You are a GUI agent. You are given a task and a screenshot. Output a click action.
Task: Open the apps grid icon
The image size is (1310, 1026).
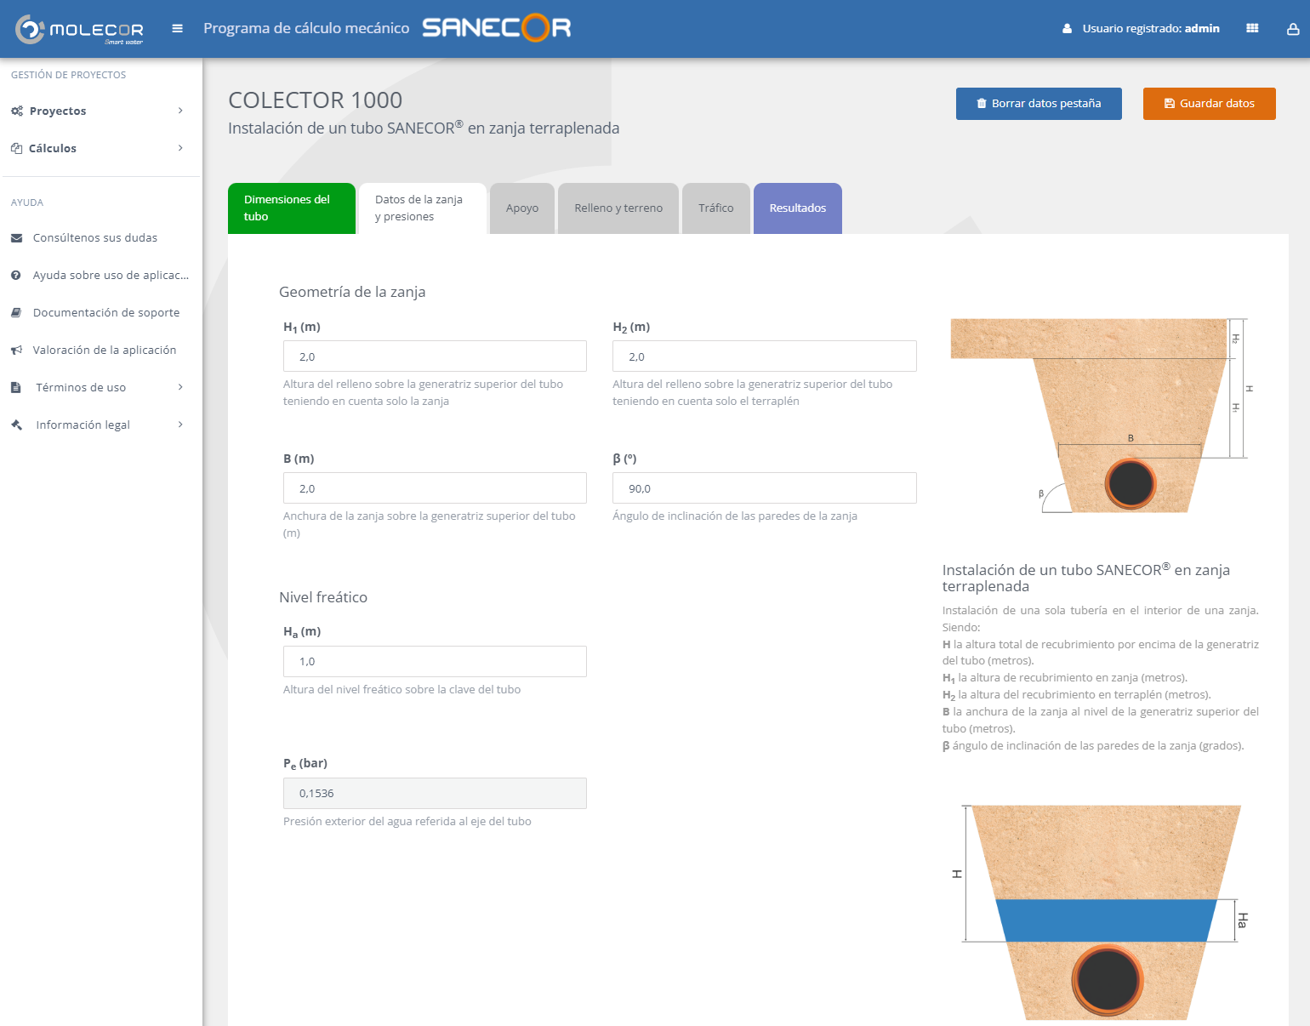tap(1252, 28)
